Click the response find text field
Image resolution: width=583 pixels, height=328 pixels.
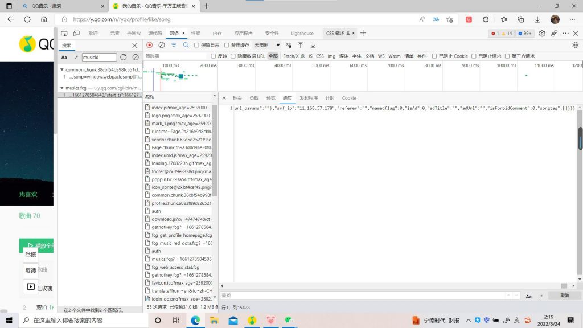363,296
